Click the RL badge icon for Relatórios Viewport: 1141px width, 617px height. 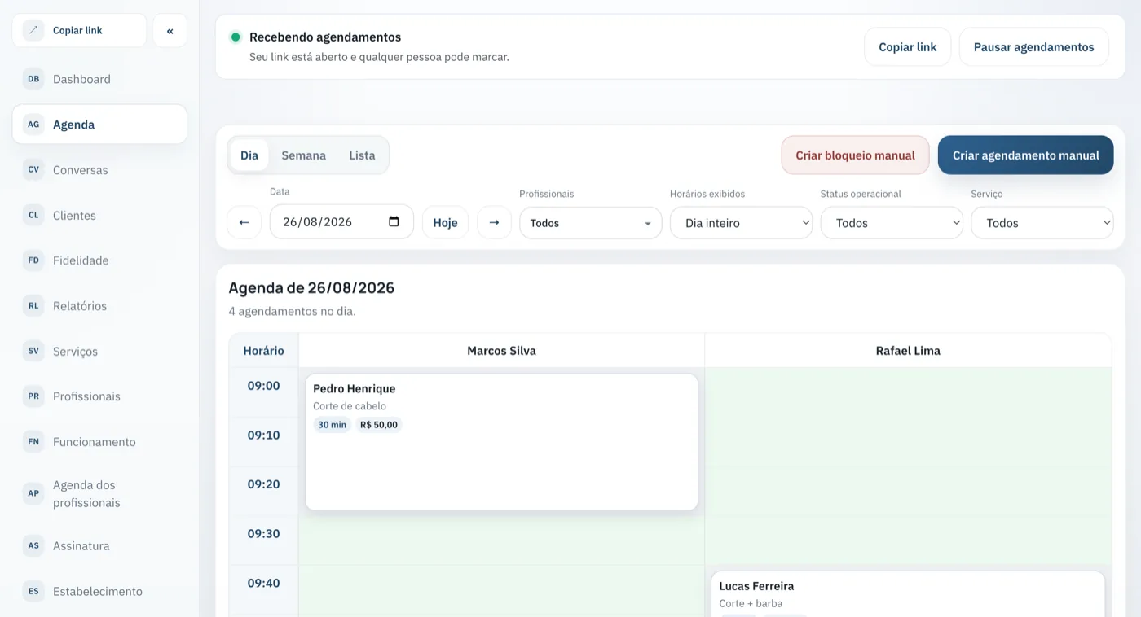(x=33, y=306)
